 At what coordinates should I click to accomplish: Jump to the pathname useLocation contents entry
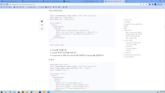133,44
